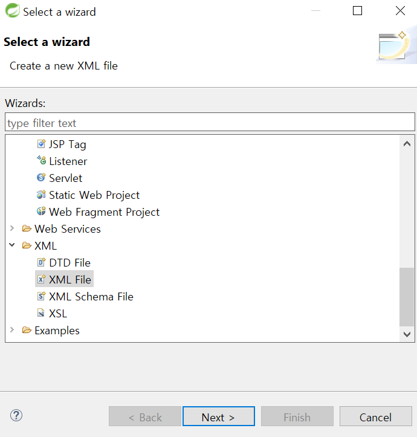Collapse the XML folder
This screenshot has width=417, height=437.
point(12,245)
